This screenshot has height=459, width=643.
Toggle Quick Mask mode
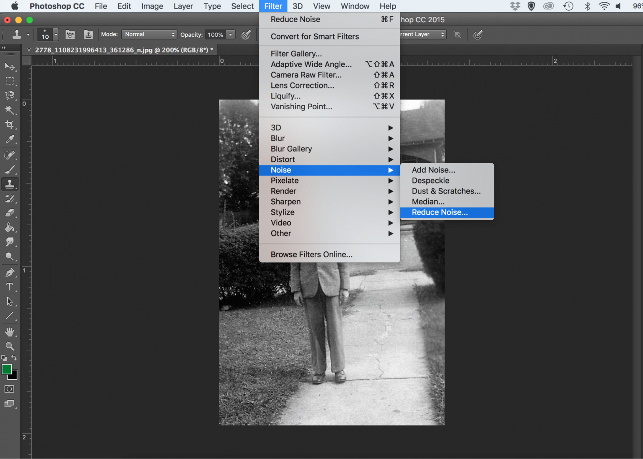tap(9, 389)
